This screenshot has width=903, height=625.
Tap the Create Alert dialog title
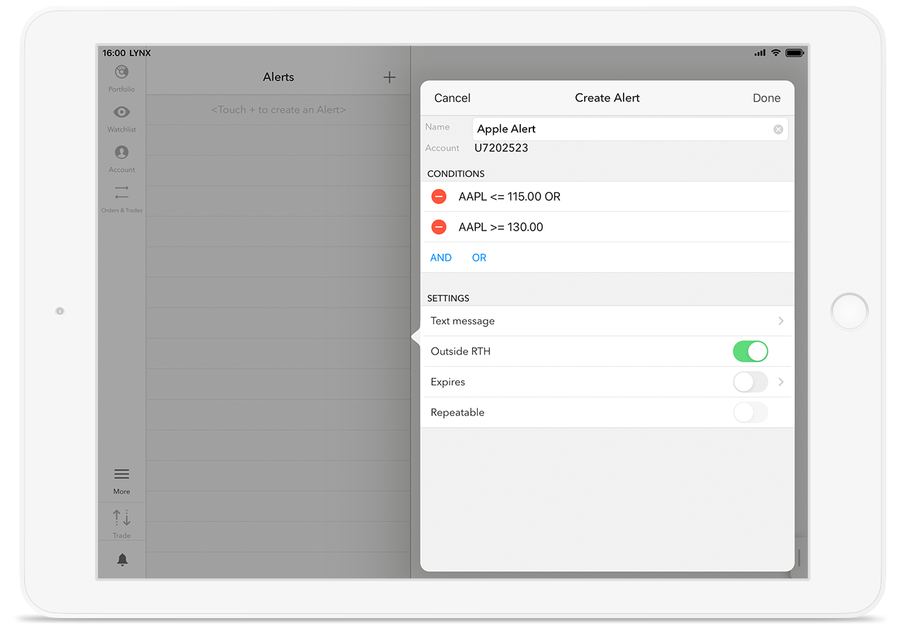coord(607,98)
